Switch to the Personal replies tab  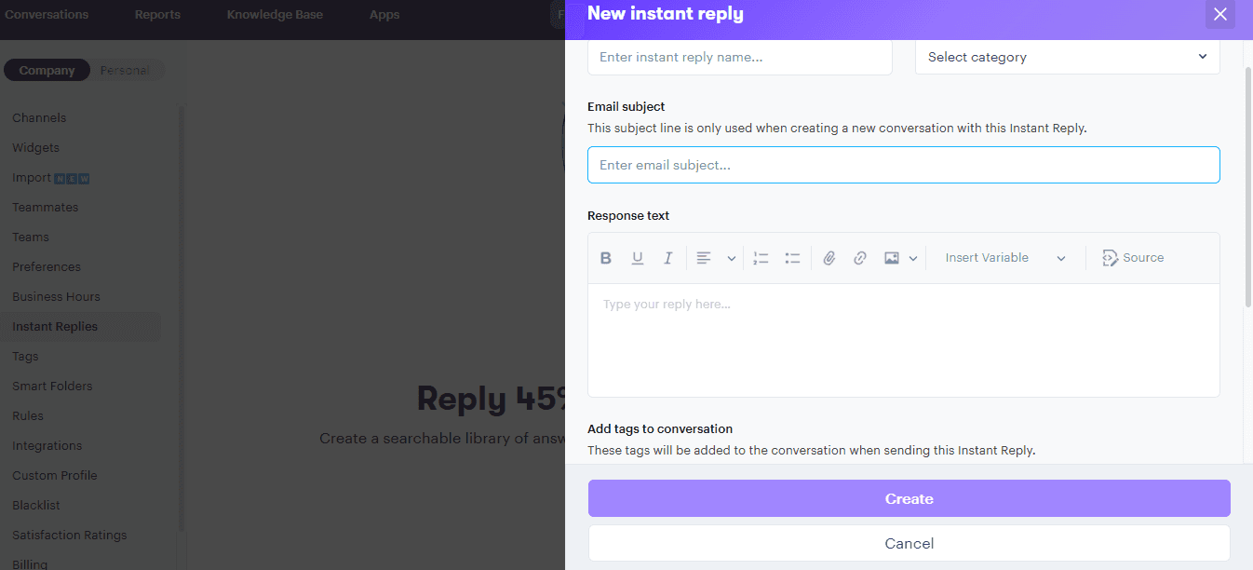[125, 70]
